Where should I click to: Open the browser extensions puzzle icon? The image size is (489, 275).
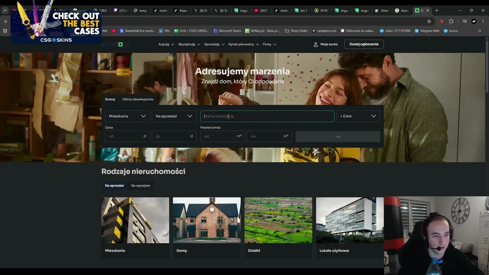pyautogui.click(x=451, y=21)
